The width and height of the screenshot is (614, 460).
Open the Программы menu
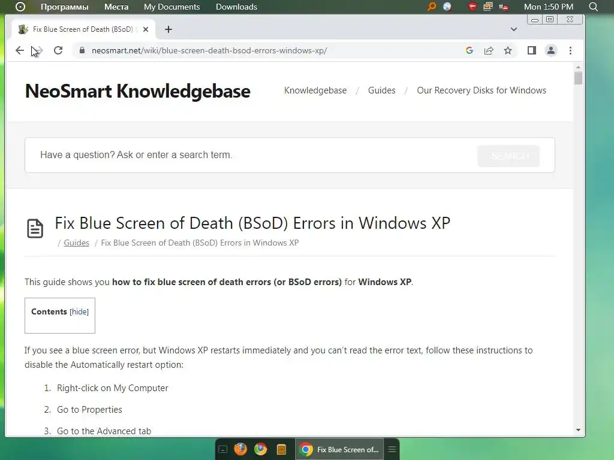click(x=65, y=7)
